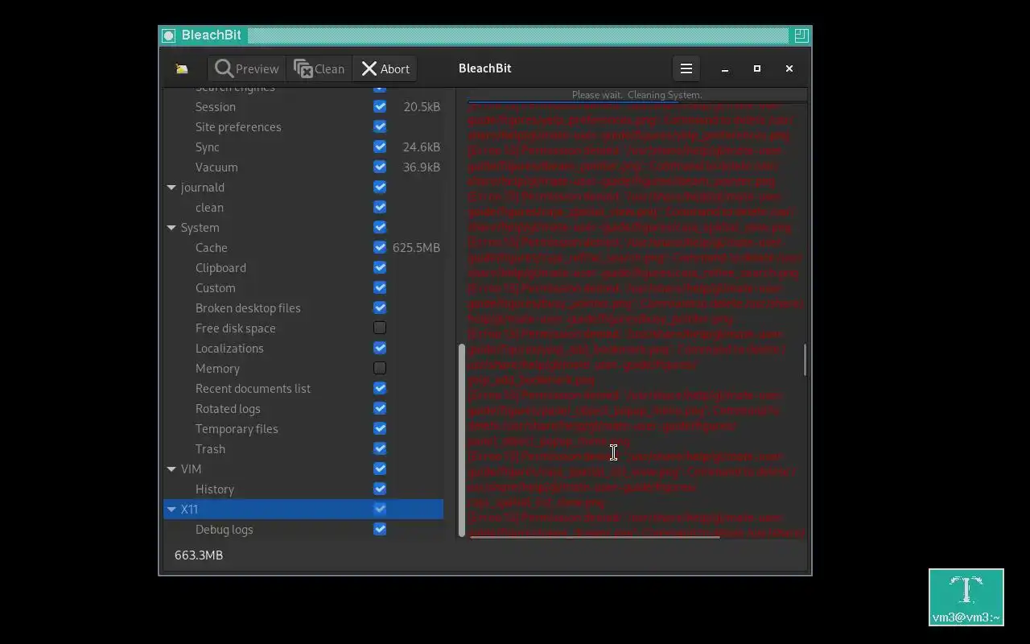The image size is (1030, 644).
Task: Close the BleachBit window
Action: click(789, 69)
